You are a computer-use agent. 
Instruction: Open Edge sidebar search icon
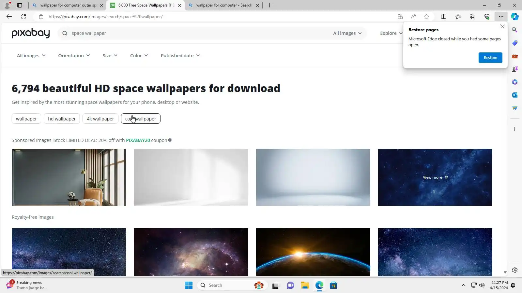pos(515,30)
